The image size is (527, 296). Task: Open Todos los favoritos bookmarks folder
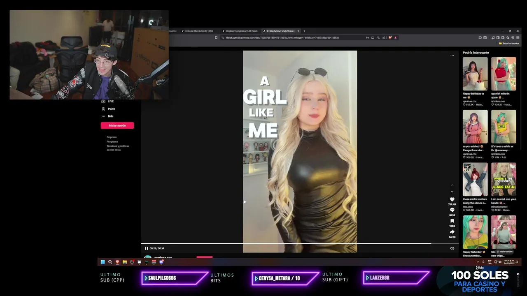pos(509,43)
